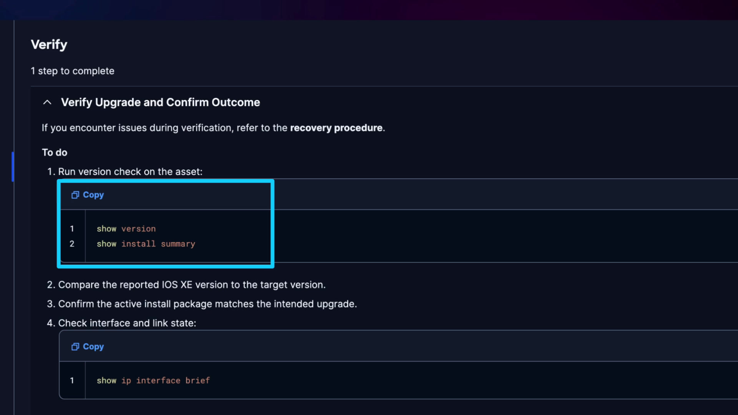Click the Verify heading
The height and width of the screenshot is (415, 738).
click(x=49, y=45)
